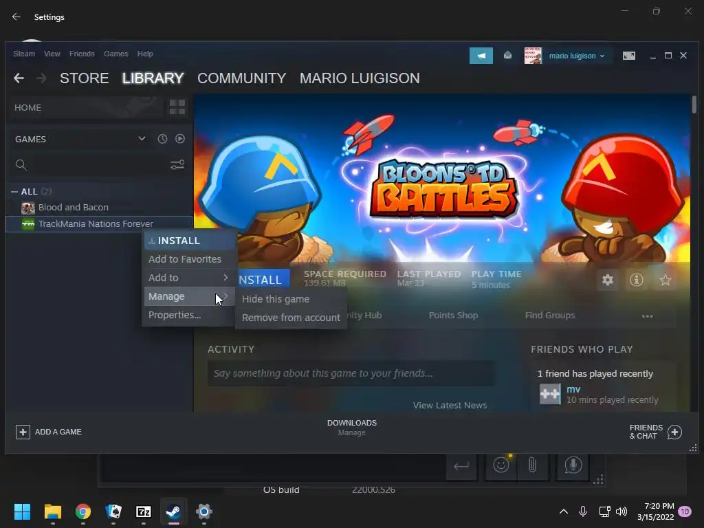
Task: Click the Settings window back arrow
Action: pos(16,16)
